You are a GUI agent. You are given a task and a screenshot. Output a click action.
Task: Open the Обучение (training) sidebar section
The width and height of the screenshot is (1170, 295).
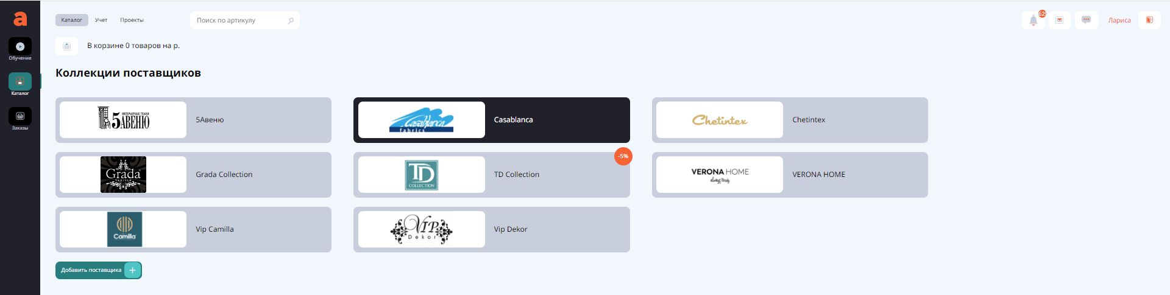coord(20,47)
